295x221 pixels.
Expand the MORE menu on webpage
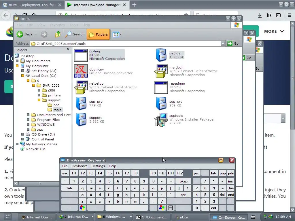[x=274, y=31]
